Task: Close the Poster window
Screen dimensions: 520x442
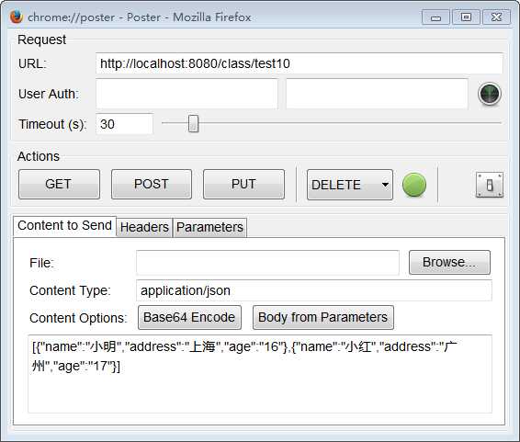Action: pos(496,17)
